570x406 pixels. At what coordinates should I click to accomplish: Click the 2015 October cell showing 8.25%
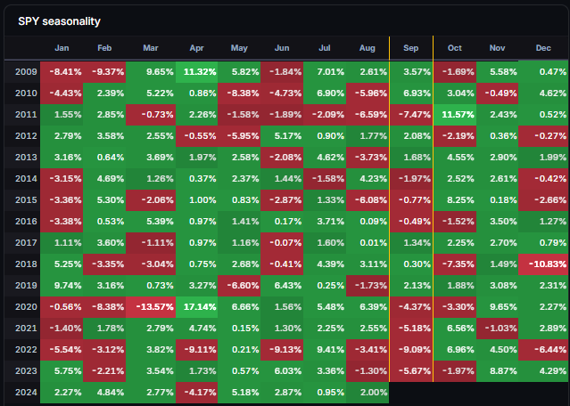(455, 200)
